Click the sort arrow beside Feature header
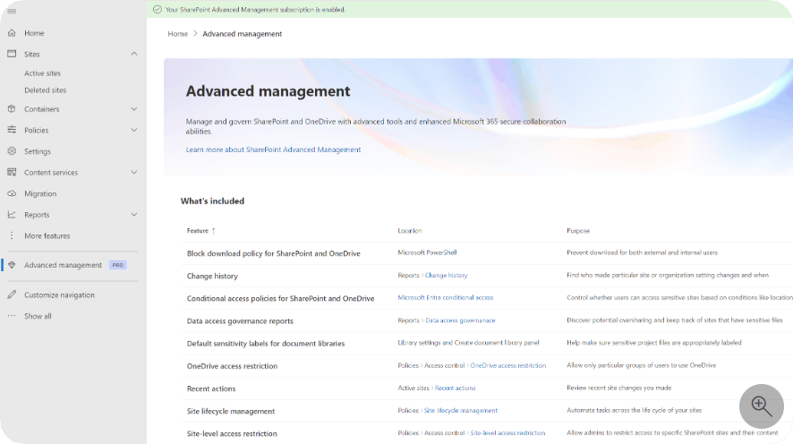The height and width of the screenshot is (444, 793). tap(213, 231)
